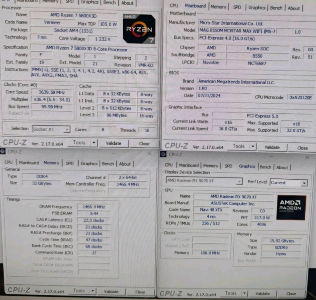316x300 pixels.
Task: Click the Ryzen 7 processor logo
Action: 139,29
